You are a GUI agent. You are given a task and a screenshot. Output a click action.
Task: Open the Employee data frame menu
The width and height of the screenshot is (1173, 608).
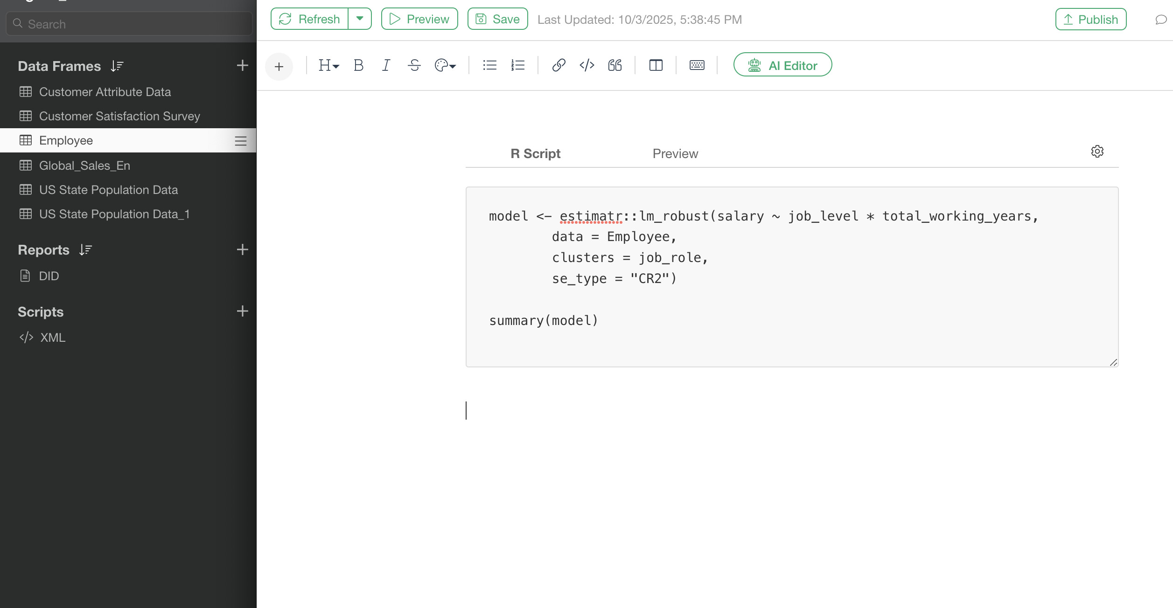[240, 141]
